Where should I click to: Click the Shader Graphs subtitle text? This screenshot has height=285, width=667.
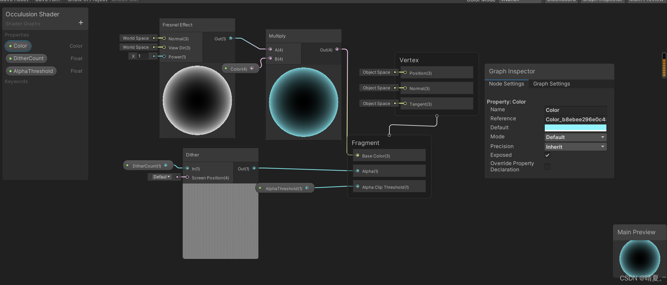[x=23, y=24]
